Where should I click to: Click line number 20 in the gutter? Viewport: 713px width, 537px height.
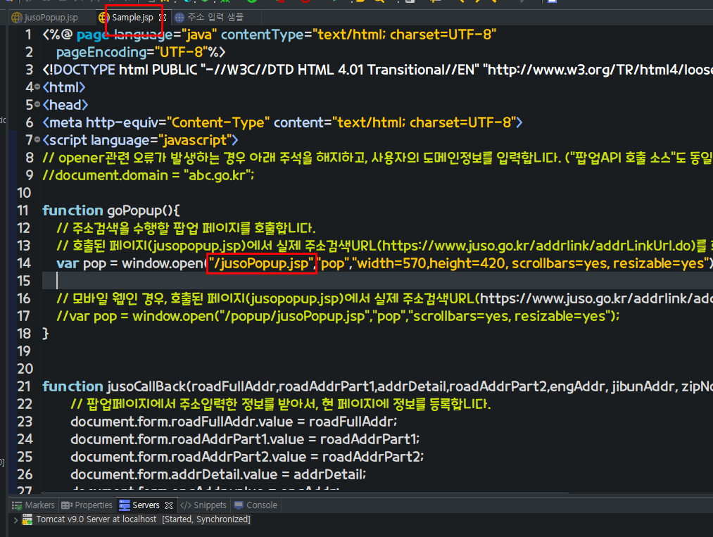pos(25,369)
